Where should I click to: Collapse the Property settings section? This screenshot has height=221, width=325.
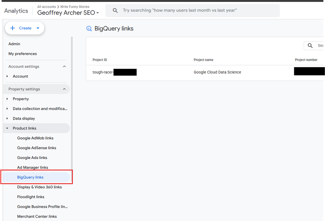(x=64, y=89)
